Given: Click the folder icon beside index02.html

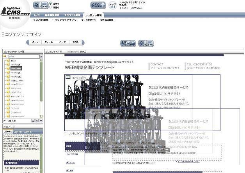Looking at the screenshot, I should pos(8,80).
